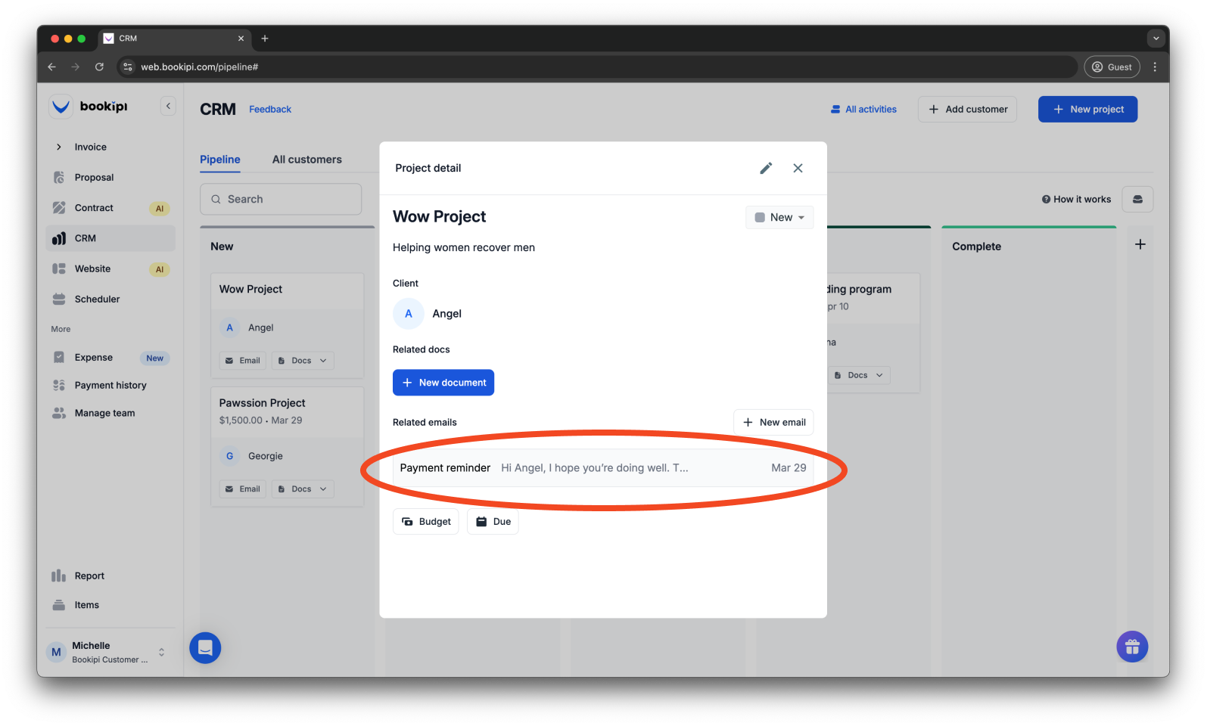The height and width of the screenshot is (726, 1207).
Task: Click the Manage team people icon
Action: 59,413
